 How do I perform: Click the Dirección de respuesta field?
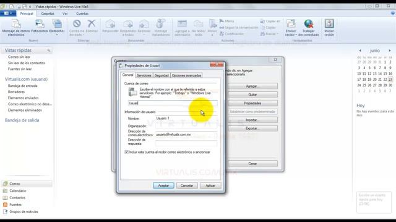tap(186, 143)
